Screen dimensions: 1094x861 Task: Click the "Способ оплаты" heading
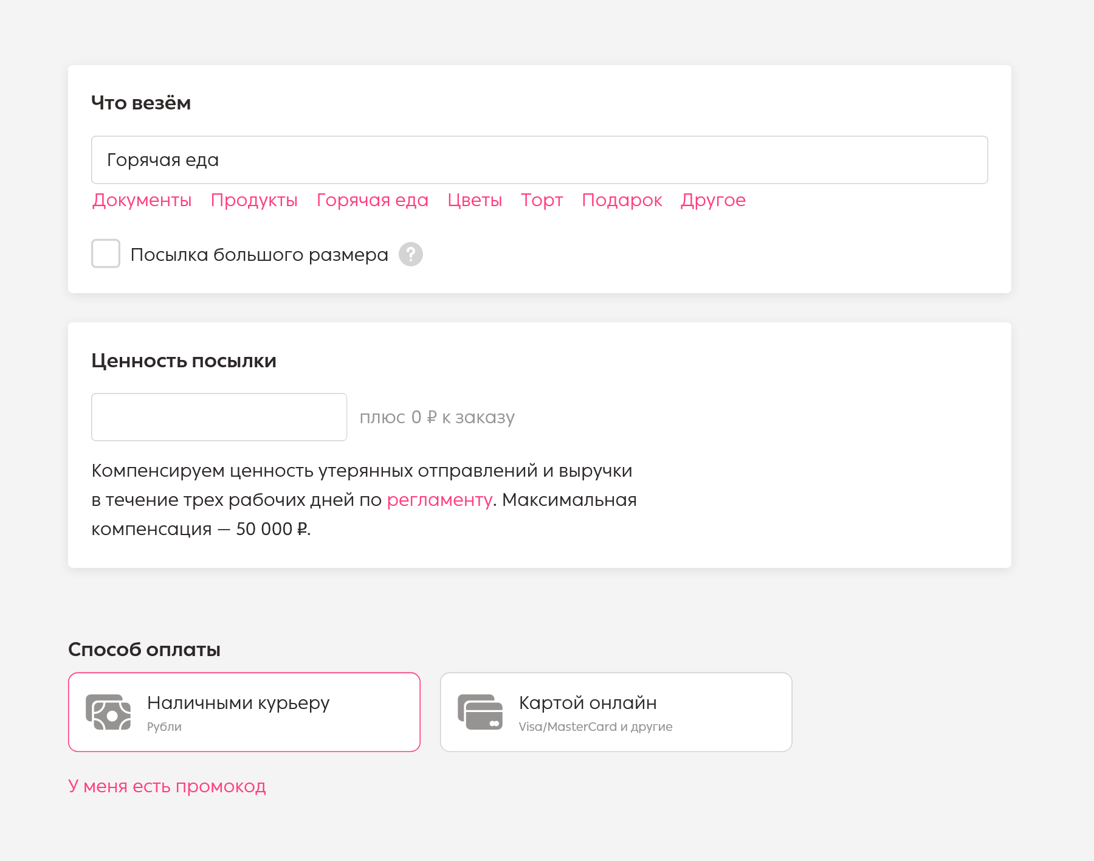coord(144,649)
